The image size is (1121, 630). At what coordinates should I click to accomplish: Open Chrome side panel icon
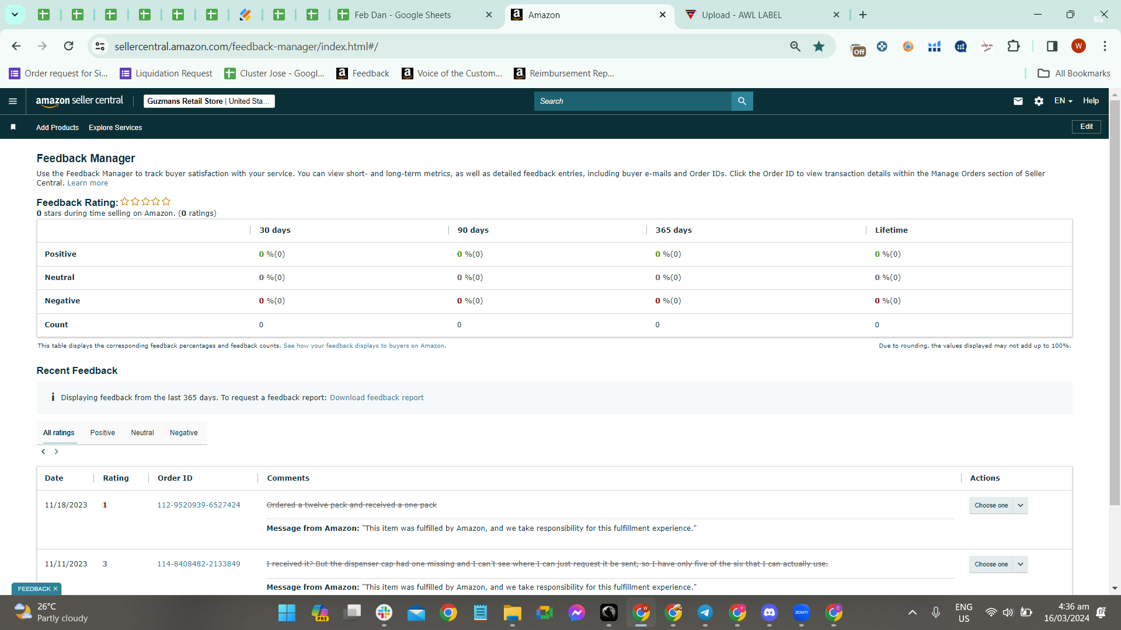pos(1052,46)
